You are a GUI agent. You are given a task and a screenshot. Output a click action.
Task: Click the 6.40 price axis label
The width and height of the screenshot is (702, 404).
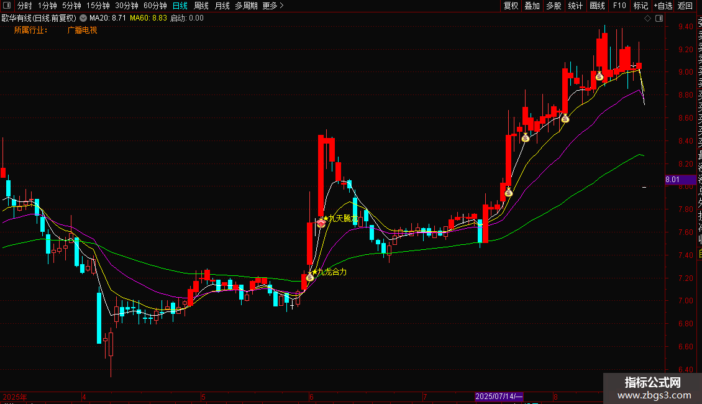(685, 370)
